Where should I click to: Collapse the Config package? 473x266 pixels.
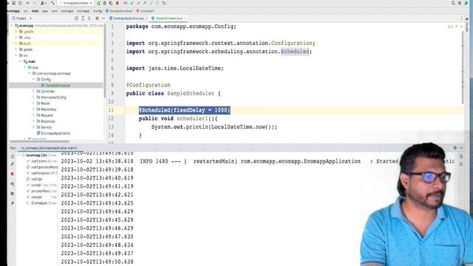click(x=33, y=79)
